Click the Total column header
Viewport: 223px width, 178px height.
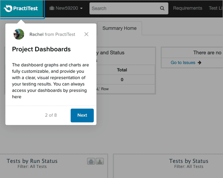(122, 70)
